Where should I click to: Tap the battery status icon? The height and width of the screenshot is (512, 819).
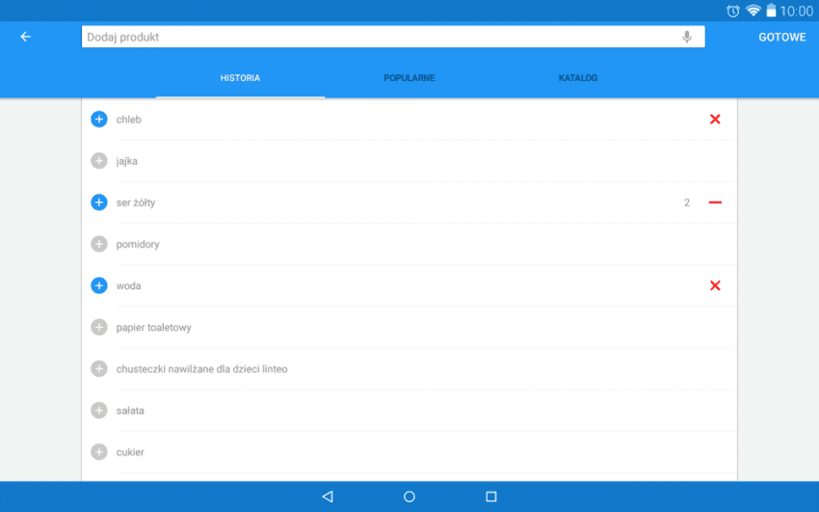(x=771, y=11)
